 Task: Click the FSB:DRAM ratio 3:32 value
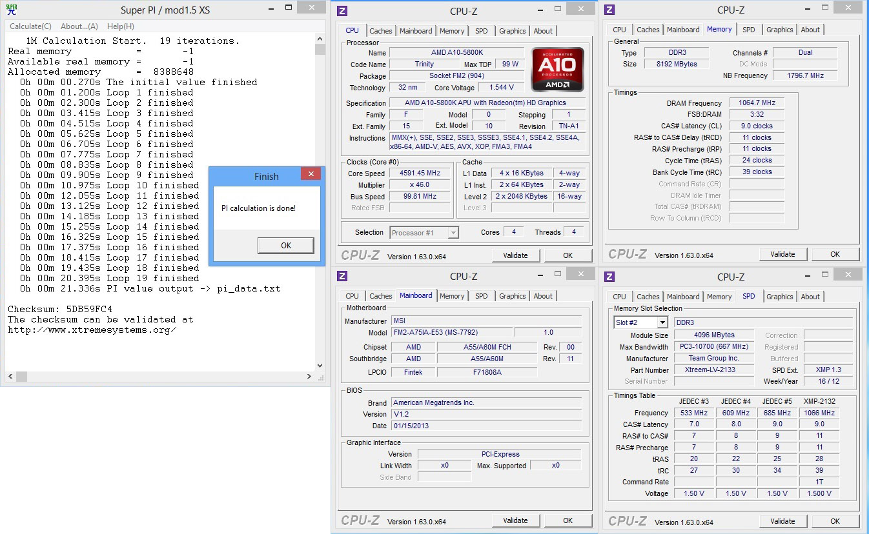[757, 114]
